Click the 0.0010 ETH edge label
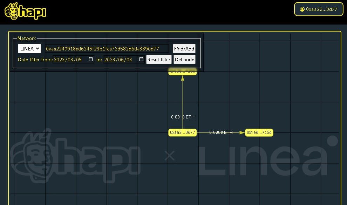This screenshot has width=347, height=205. point(183,117)
